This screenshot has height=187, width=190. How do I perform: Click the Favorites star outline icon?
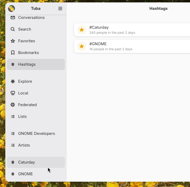click(x=13, y=41)
